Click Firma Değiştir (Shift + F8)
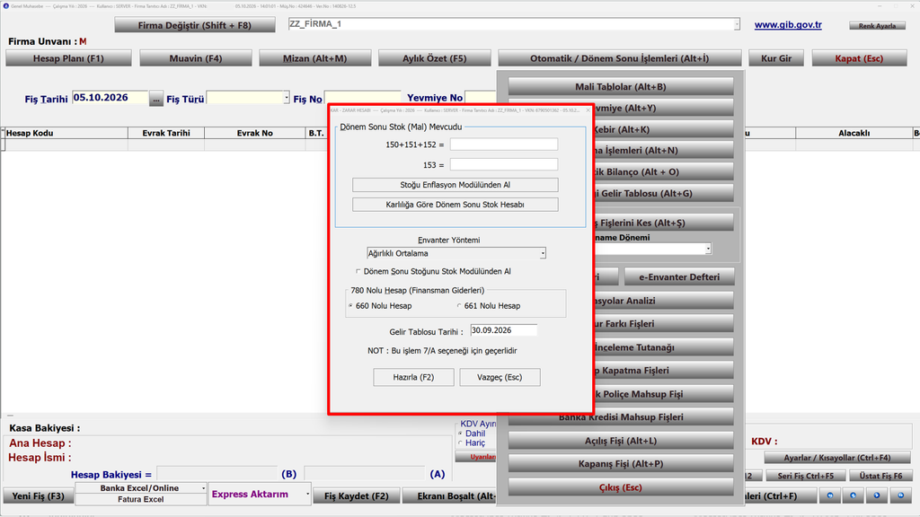 point(195,25)
